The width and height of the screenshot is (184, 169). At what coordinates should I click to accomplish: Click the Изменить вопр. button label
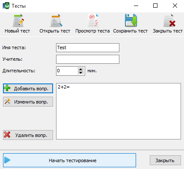pos(31,102)
